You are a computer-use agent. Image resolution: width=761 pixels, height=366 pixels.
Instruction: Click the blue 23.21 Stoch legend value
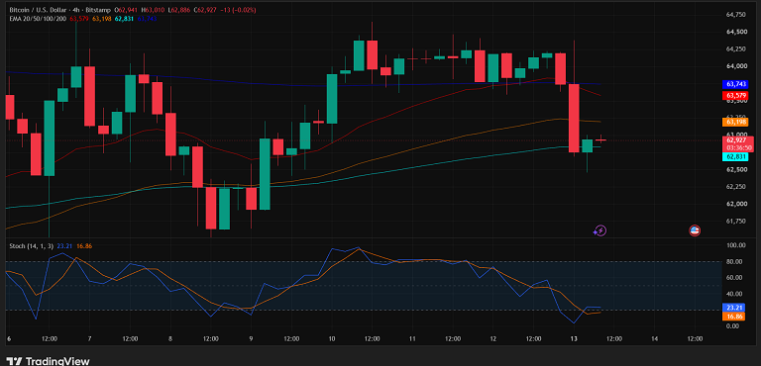[x=64, y=246]
